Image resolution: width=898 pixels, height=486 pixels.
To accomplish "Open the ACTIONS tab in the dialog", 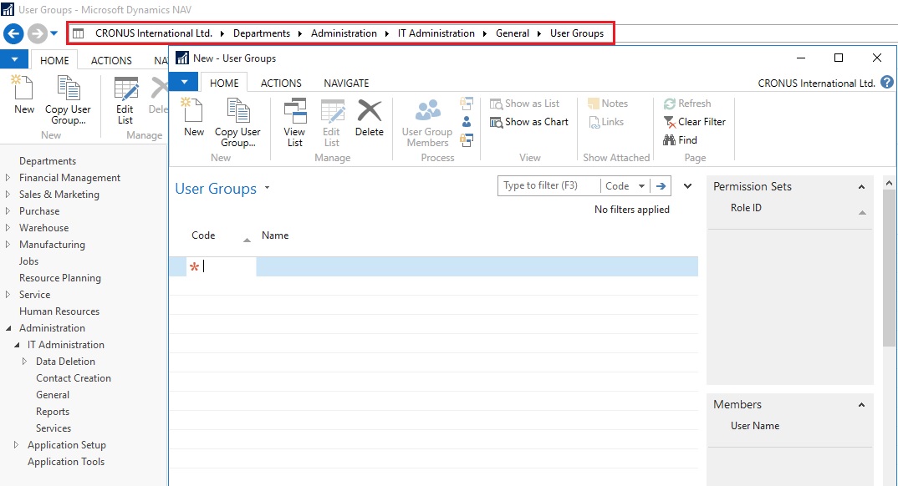I will pyautogui.click(x=281, y=83).
